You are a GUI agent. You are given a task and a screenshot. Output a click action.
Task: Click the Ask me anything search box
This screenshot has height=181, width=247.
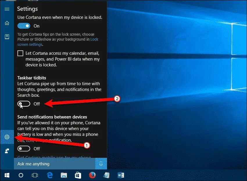point(55,164)
